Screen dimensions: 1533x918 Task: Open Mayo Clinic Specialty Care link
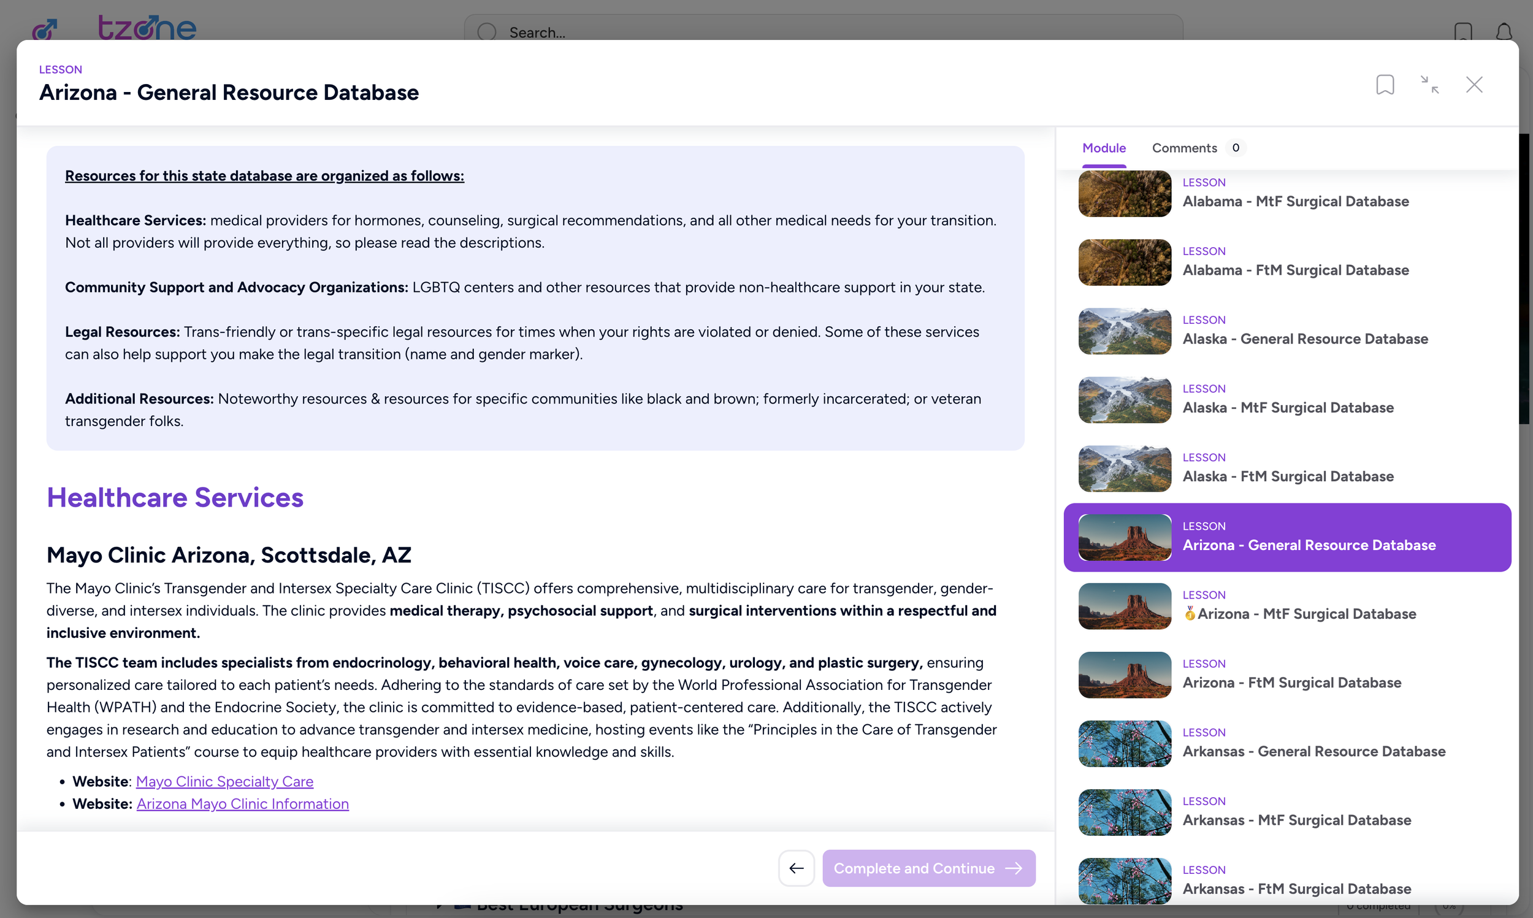click(x=224, y=781)
